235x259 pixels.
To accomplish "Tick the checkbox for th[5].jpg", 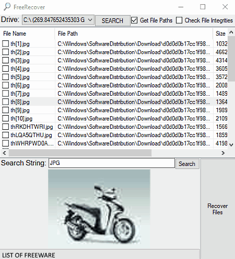I will 5,77.
